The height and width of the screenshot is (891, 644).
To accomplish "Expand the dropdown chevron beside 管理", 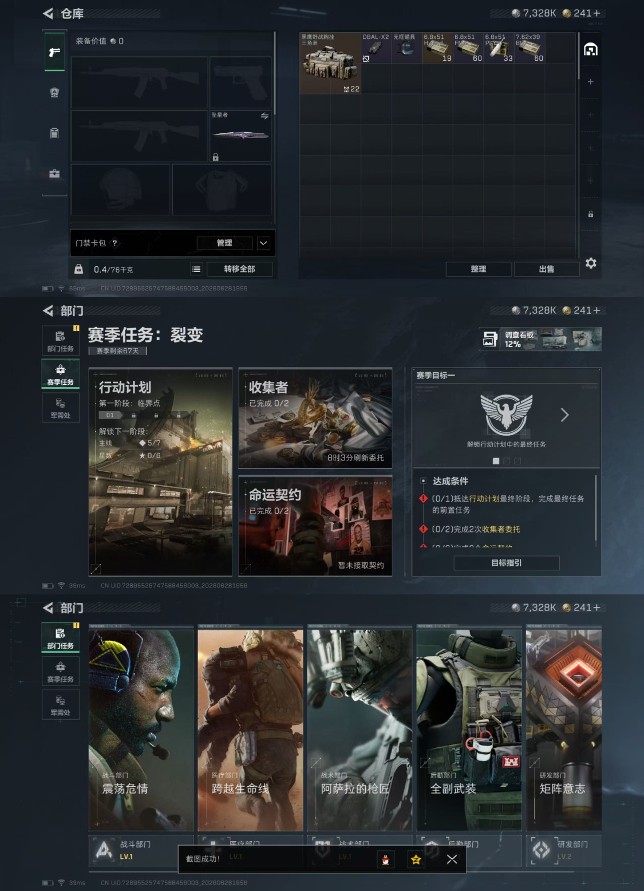I will coord(263,243).
